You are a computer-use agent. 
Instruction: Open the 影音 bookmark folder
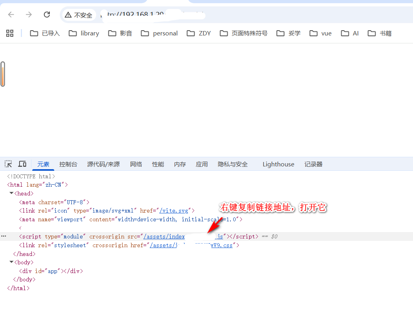pyautogui.click(x=120, y=33)
